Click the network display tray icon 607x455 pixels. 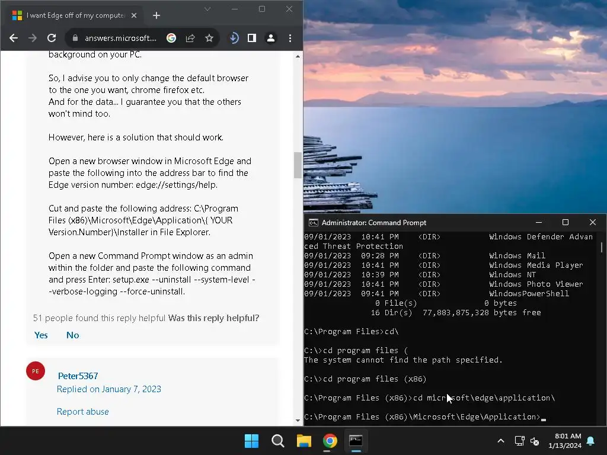(x=519, y=441)
